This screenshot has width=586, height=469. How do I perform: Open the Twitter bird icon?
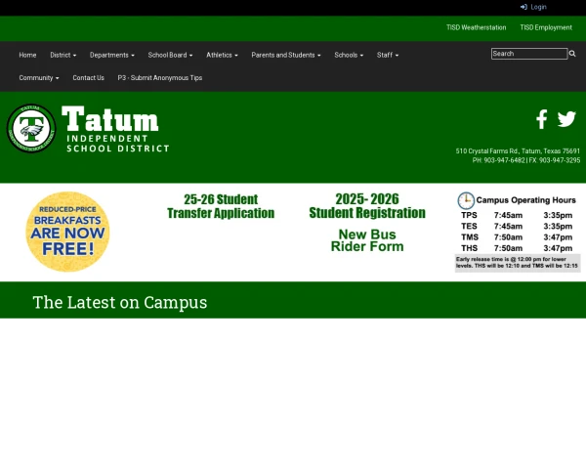click(566, 119)
